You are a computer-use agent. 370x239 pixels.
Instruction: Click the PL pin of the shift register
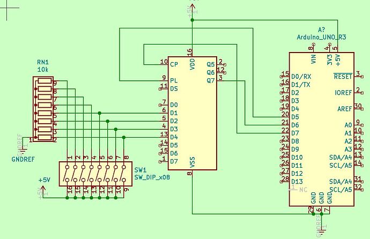point(174,80)
